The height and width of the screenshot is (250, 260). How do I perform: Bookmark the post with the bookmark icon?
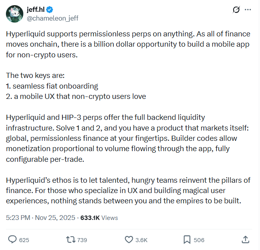(x=187, y=240)
